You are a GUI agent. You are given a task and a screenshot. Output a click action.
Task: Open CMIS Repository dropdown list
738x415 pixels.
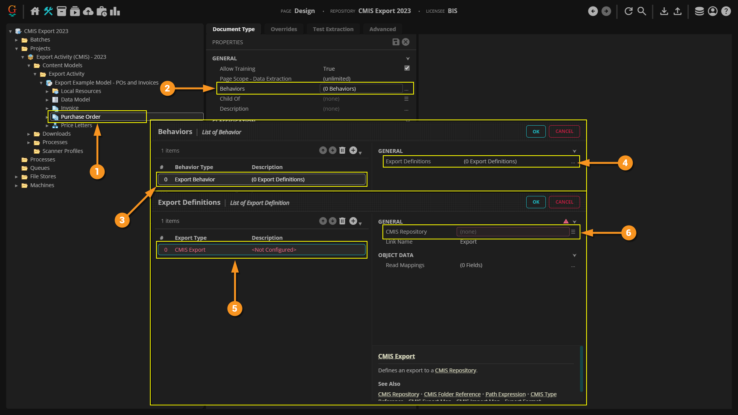pyautogui.click(x=573, y=232)
